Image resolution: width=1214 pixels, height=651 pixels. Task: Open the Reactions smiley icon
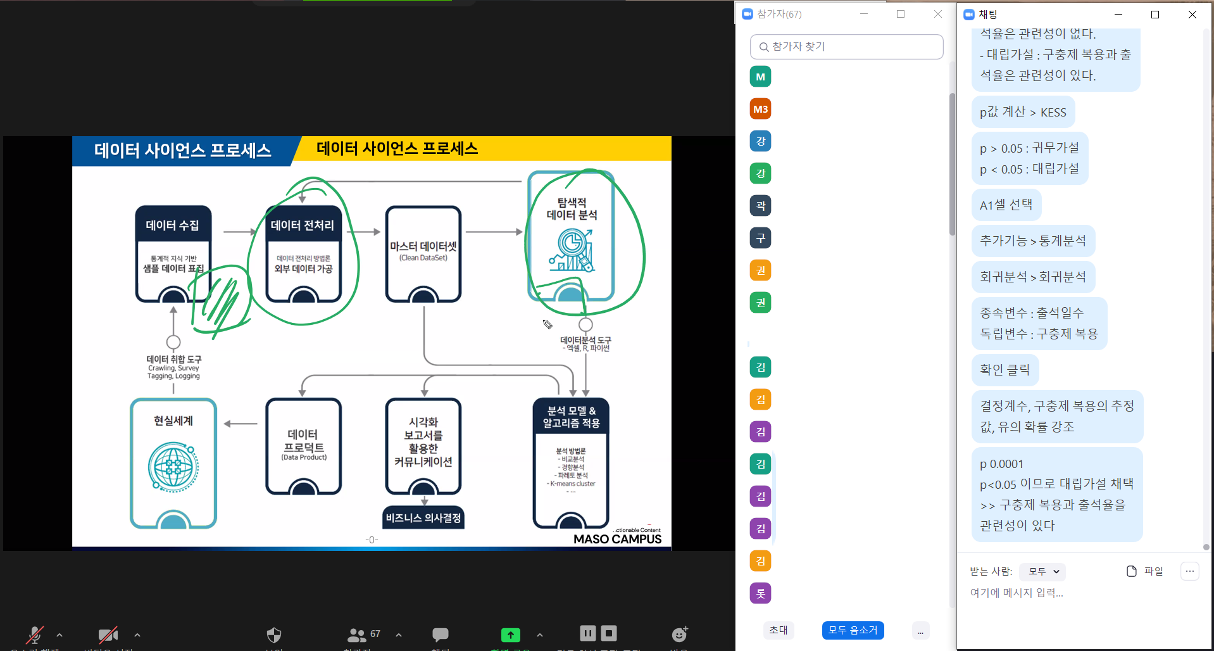pyautogui.click(x=679, y=634)
